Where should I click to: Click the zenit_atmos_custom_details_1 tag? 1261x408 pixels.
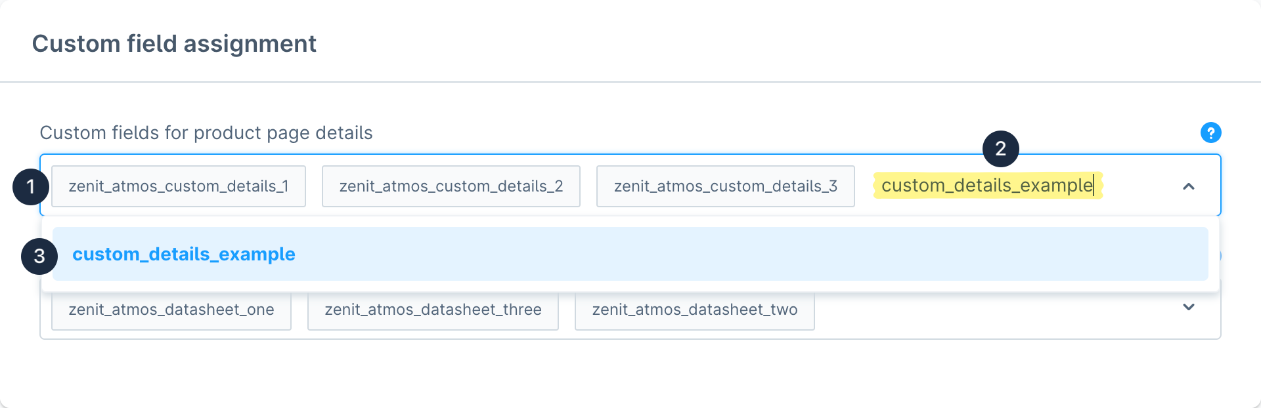click(x=179, y=186)
